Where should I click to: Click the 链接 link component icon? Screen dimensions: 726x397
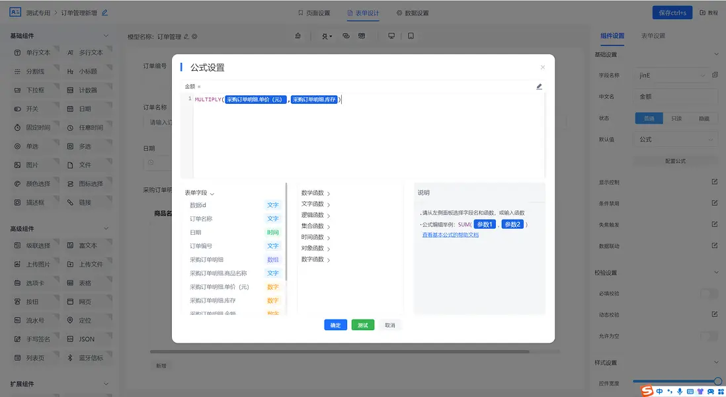[70, 202]
